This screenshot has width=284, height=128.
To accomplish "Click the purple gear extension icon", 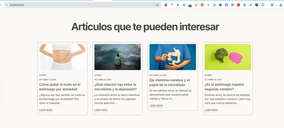I will [184, 5].
